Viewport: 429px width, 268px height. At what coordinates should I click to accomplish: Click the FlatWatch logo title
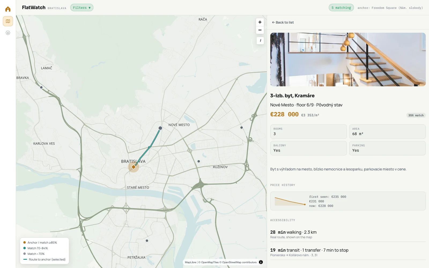pyautogui.click(x=34, y=8)
